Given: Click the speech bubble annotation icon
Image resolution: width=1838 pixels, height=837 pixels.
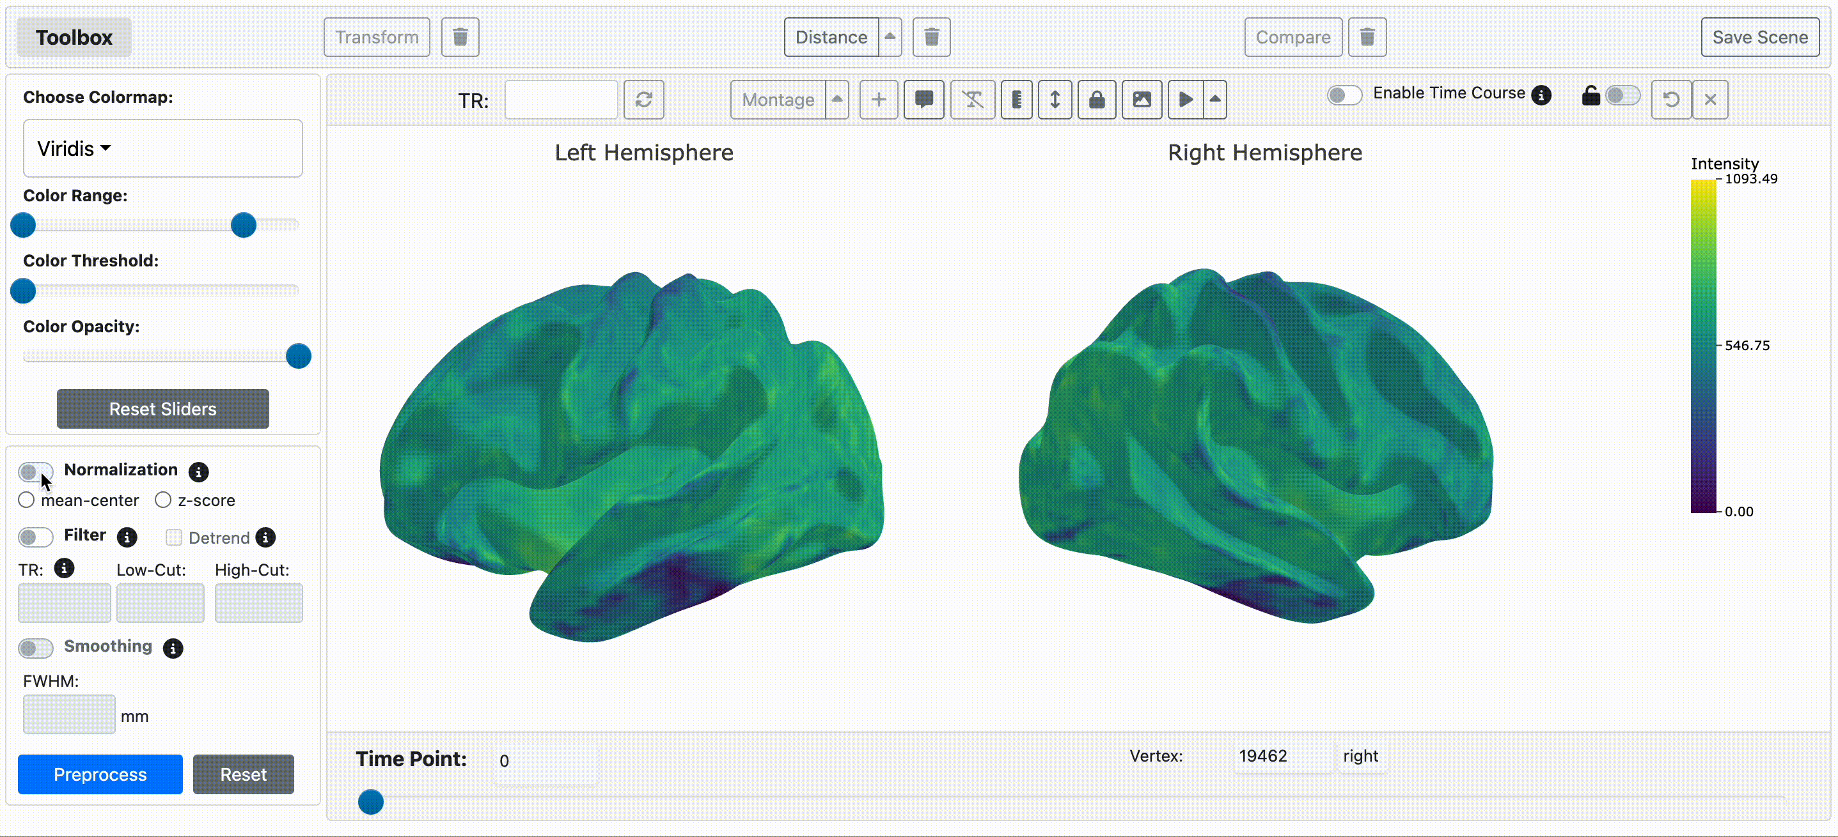Looking at the screenshot, I should click(x=924, y=99).
